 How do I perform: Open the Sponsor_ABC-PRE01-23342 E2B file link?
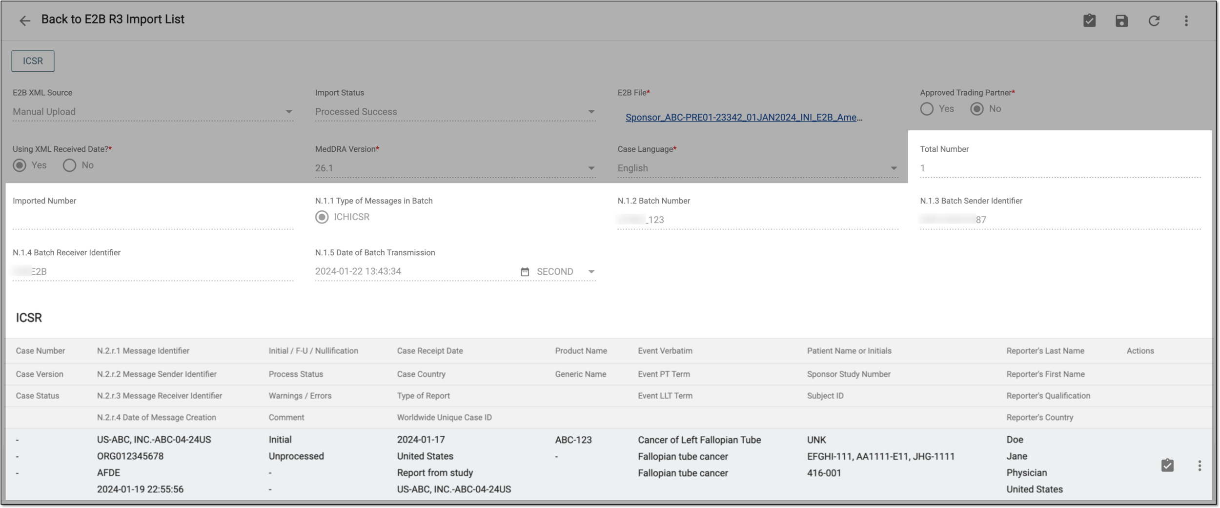[744, 117]
